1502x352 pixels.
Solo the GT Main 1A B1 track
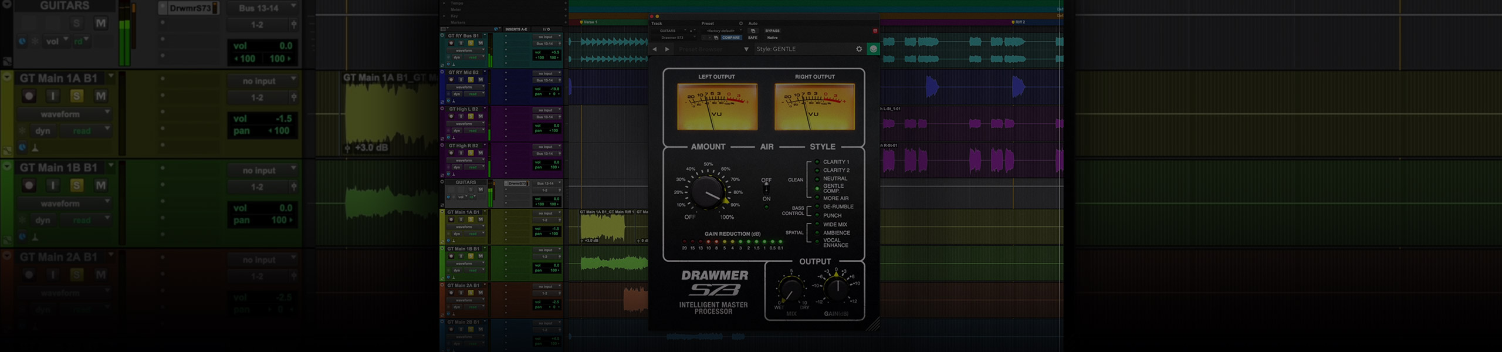point(77,96)
